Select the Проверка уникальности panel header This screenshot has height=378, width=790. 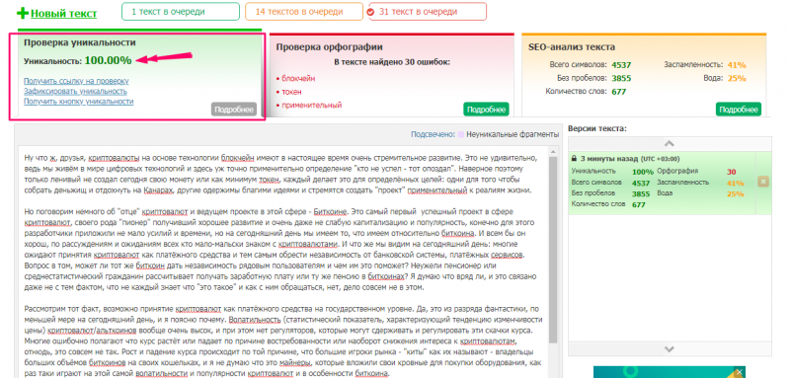pyautogui.click(x=80, y=42)
